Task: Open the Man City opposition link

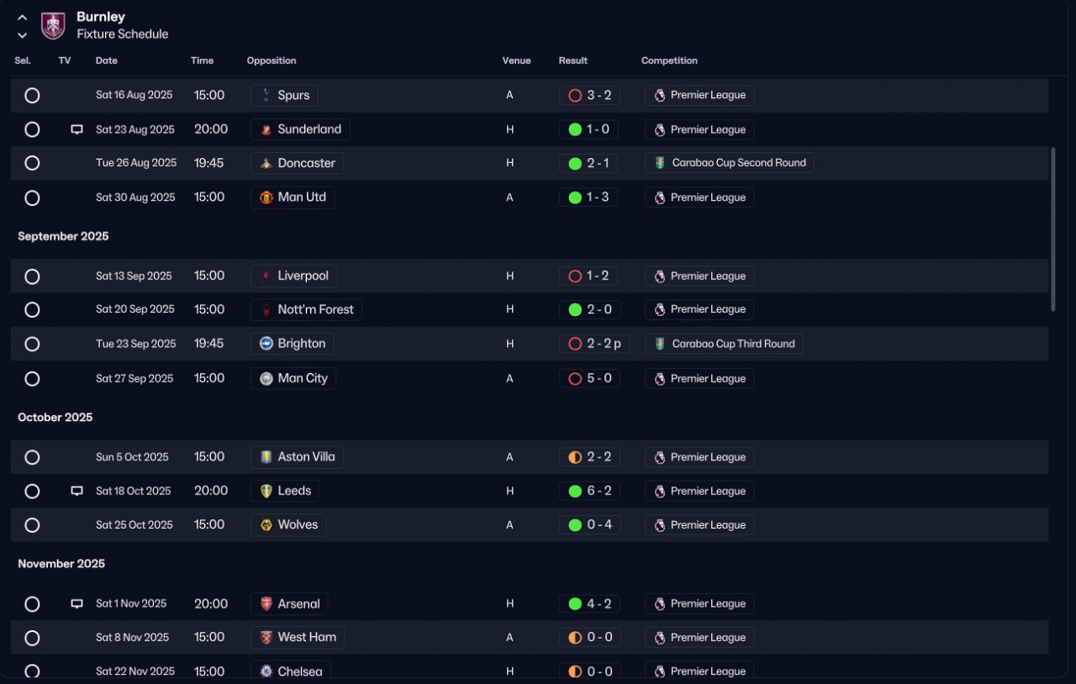Action: [293, 378]
